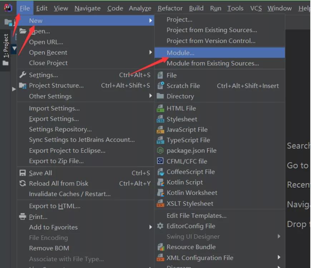Click the CoffeeScript File icon

(161, 172)
